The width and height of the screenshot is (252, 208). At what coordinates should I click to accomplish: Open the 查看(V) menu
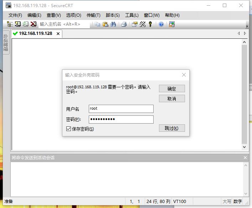point(54,15)
